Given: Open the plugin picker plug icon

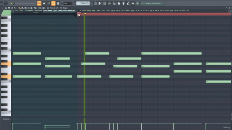Looking at the screenshot, I should tap(124, 3).
